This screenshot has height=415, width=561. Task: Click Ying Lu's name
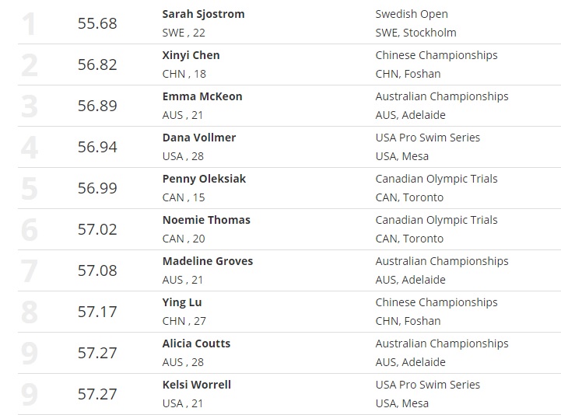[x=182, y=302]
